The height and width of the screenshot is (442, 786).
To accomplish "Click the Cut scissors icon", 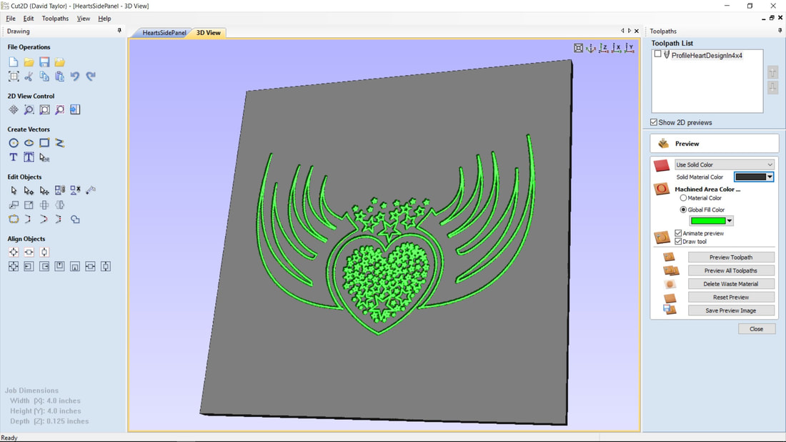I will click(29, 77).
